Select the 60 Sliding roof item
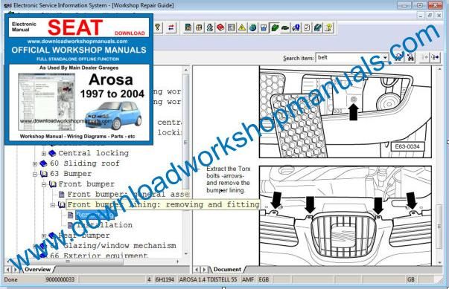449x289 pixels. point(85,163)
